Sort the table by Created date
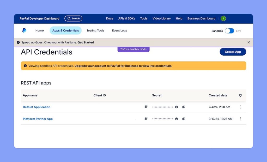This screenshot has height=162, width=267. pyautogui.click(x=218, y=95)
